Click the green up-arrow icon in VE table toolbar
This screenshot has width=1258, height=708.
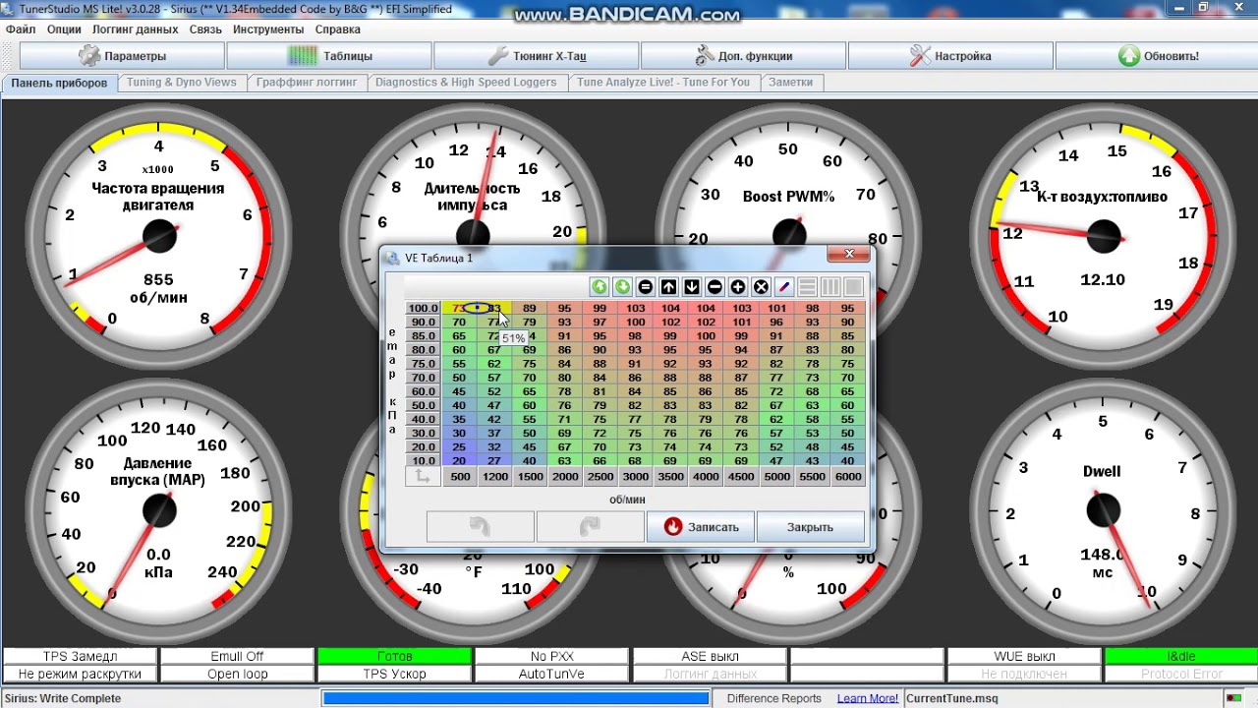(599, 287)
